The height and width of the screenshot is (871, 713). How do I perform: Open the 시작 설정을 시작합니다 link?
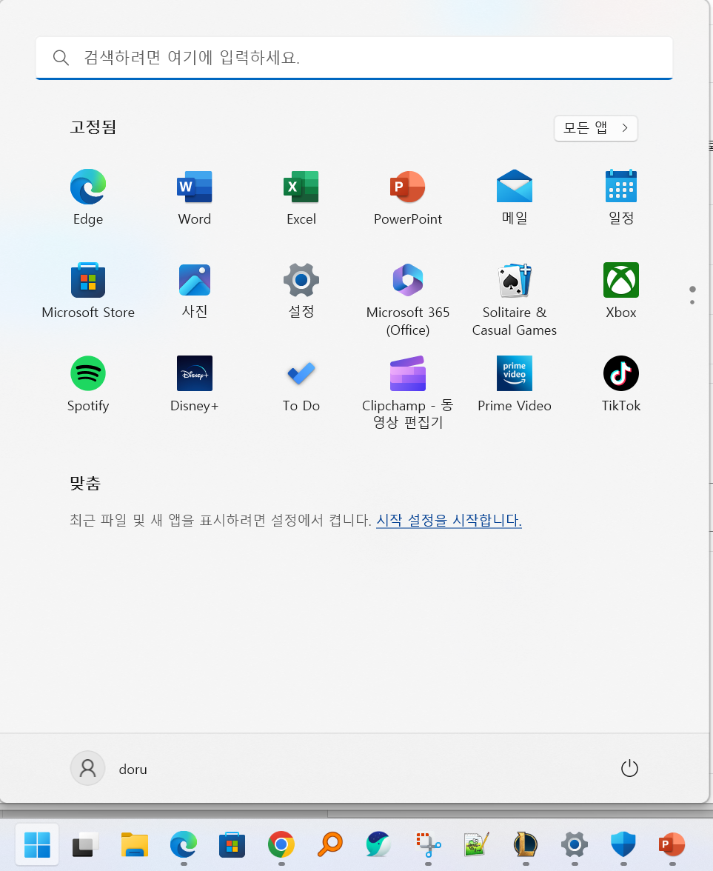coord(449,520)
